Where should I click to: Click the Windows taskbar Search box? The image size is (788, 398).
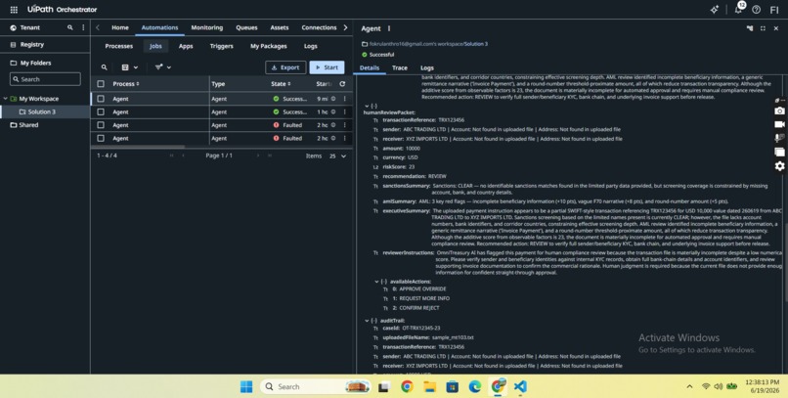tap(316, 386)
